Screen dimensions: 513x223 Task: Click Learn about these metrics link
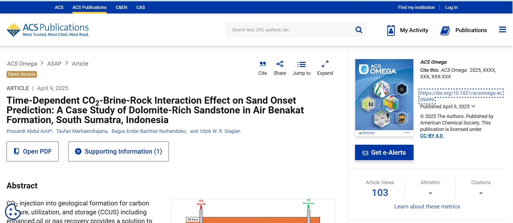(427, 207)
